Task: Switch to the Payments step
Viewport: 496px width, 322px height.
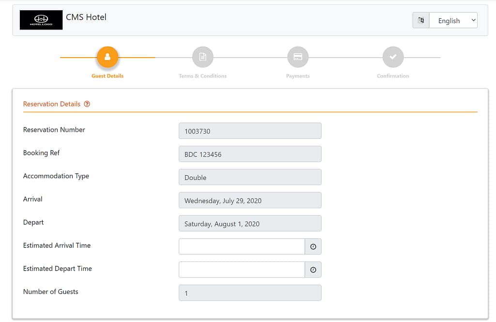Action: coord(297,76)
